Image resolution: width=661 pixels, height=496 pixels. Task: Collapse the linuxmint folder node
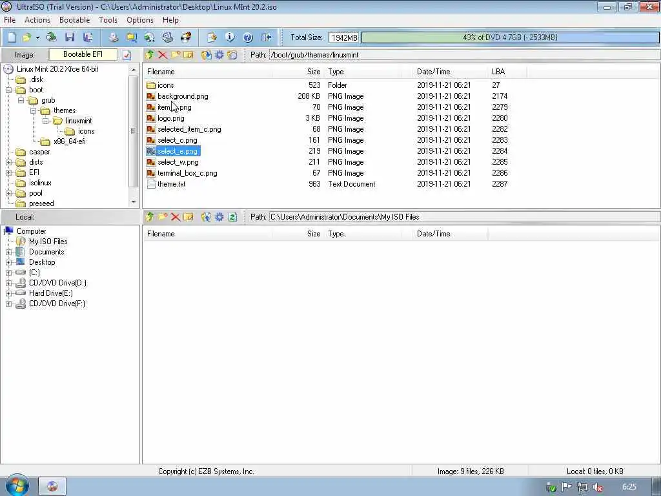coord(46,121)
